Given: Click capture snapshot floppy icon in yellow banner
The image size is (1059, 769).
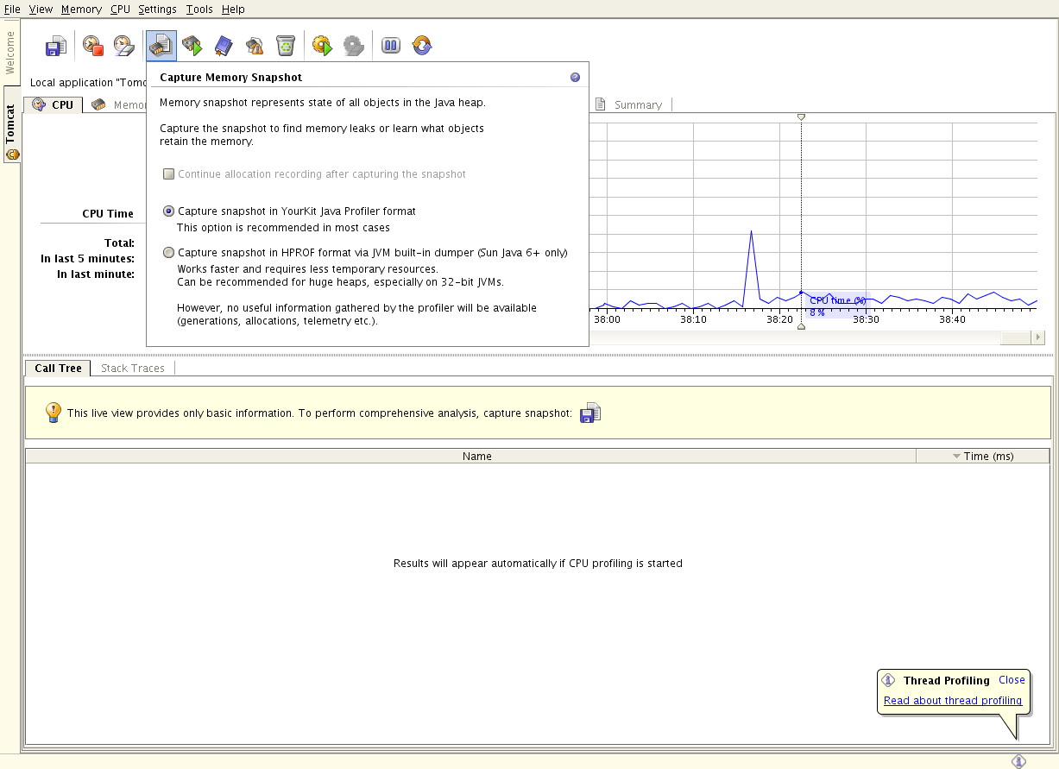Looking at the screenshot, I should (590, 413).
